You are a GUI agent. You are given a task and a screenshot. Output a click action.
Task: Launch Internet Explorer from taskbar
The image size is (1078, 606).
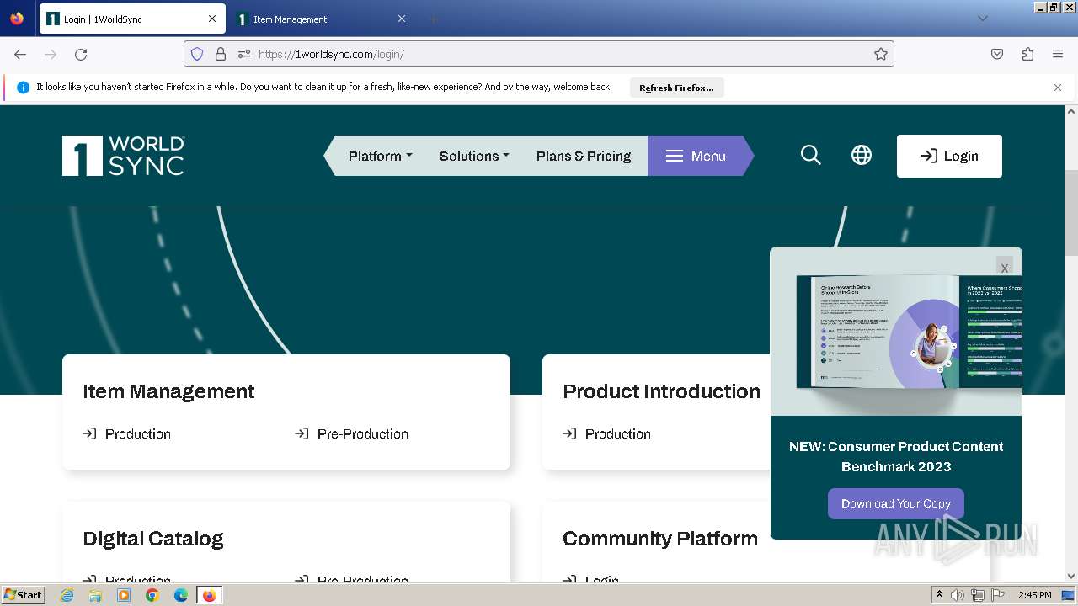pos(67,595)
